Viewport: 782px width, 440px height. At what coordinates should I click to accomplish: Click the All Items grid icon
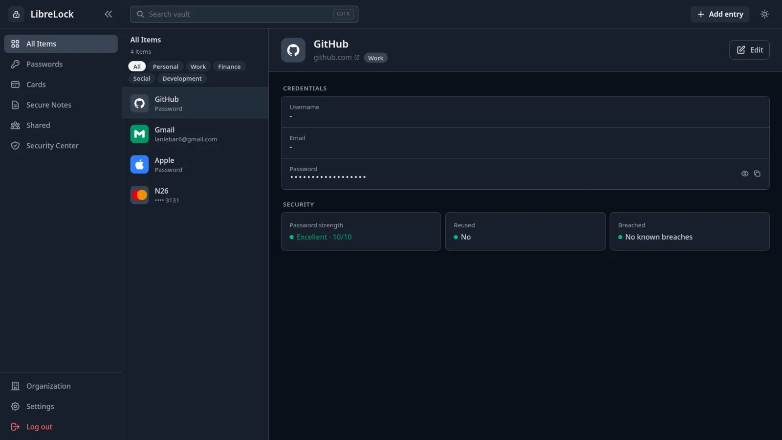[x=15, y=44]
